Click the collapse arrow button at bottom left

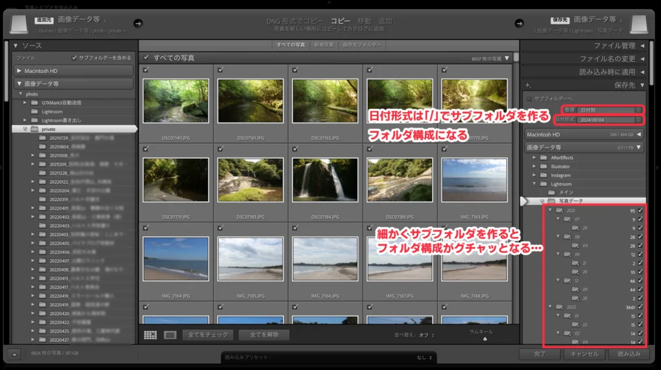pyautogui.click(x=15, y=353)
